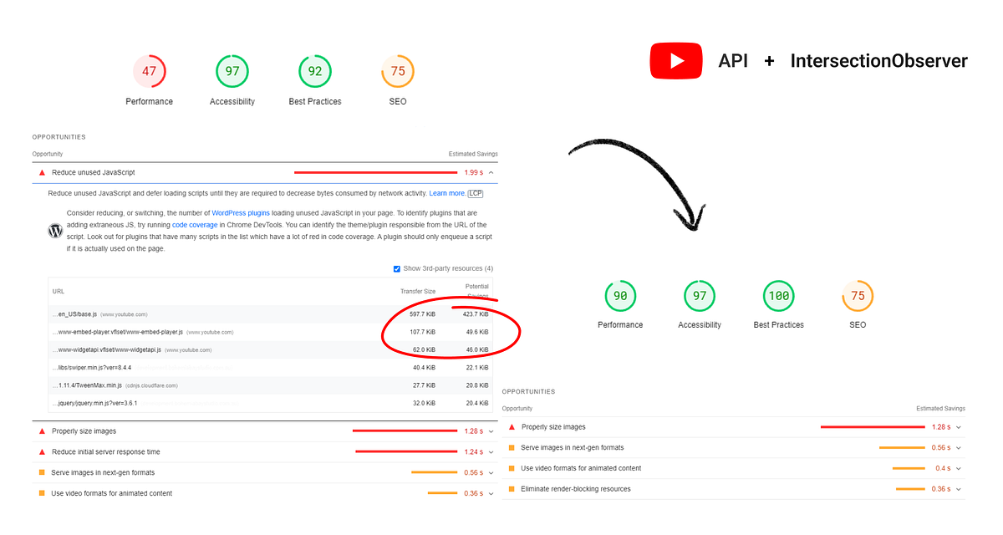Click the Best Practices gauge showing 100
This screenshot has height=535, width=1003.
point(778,295)
